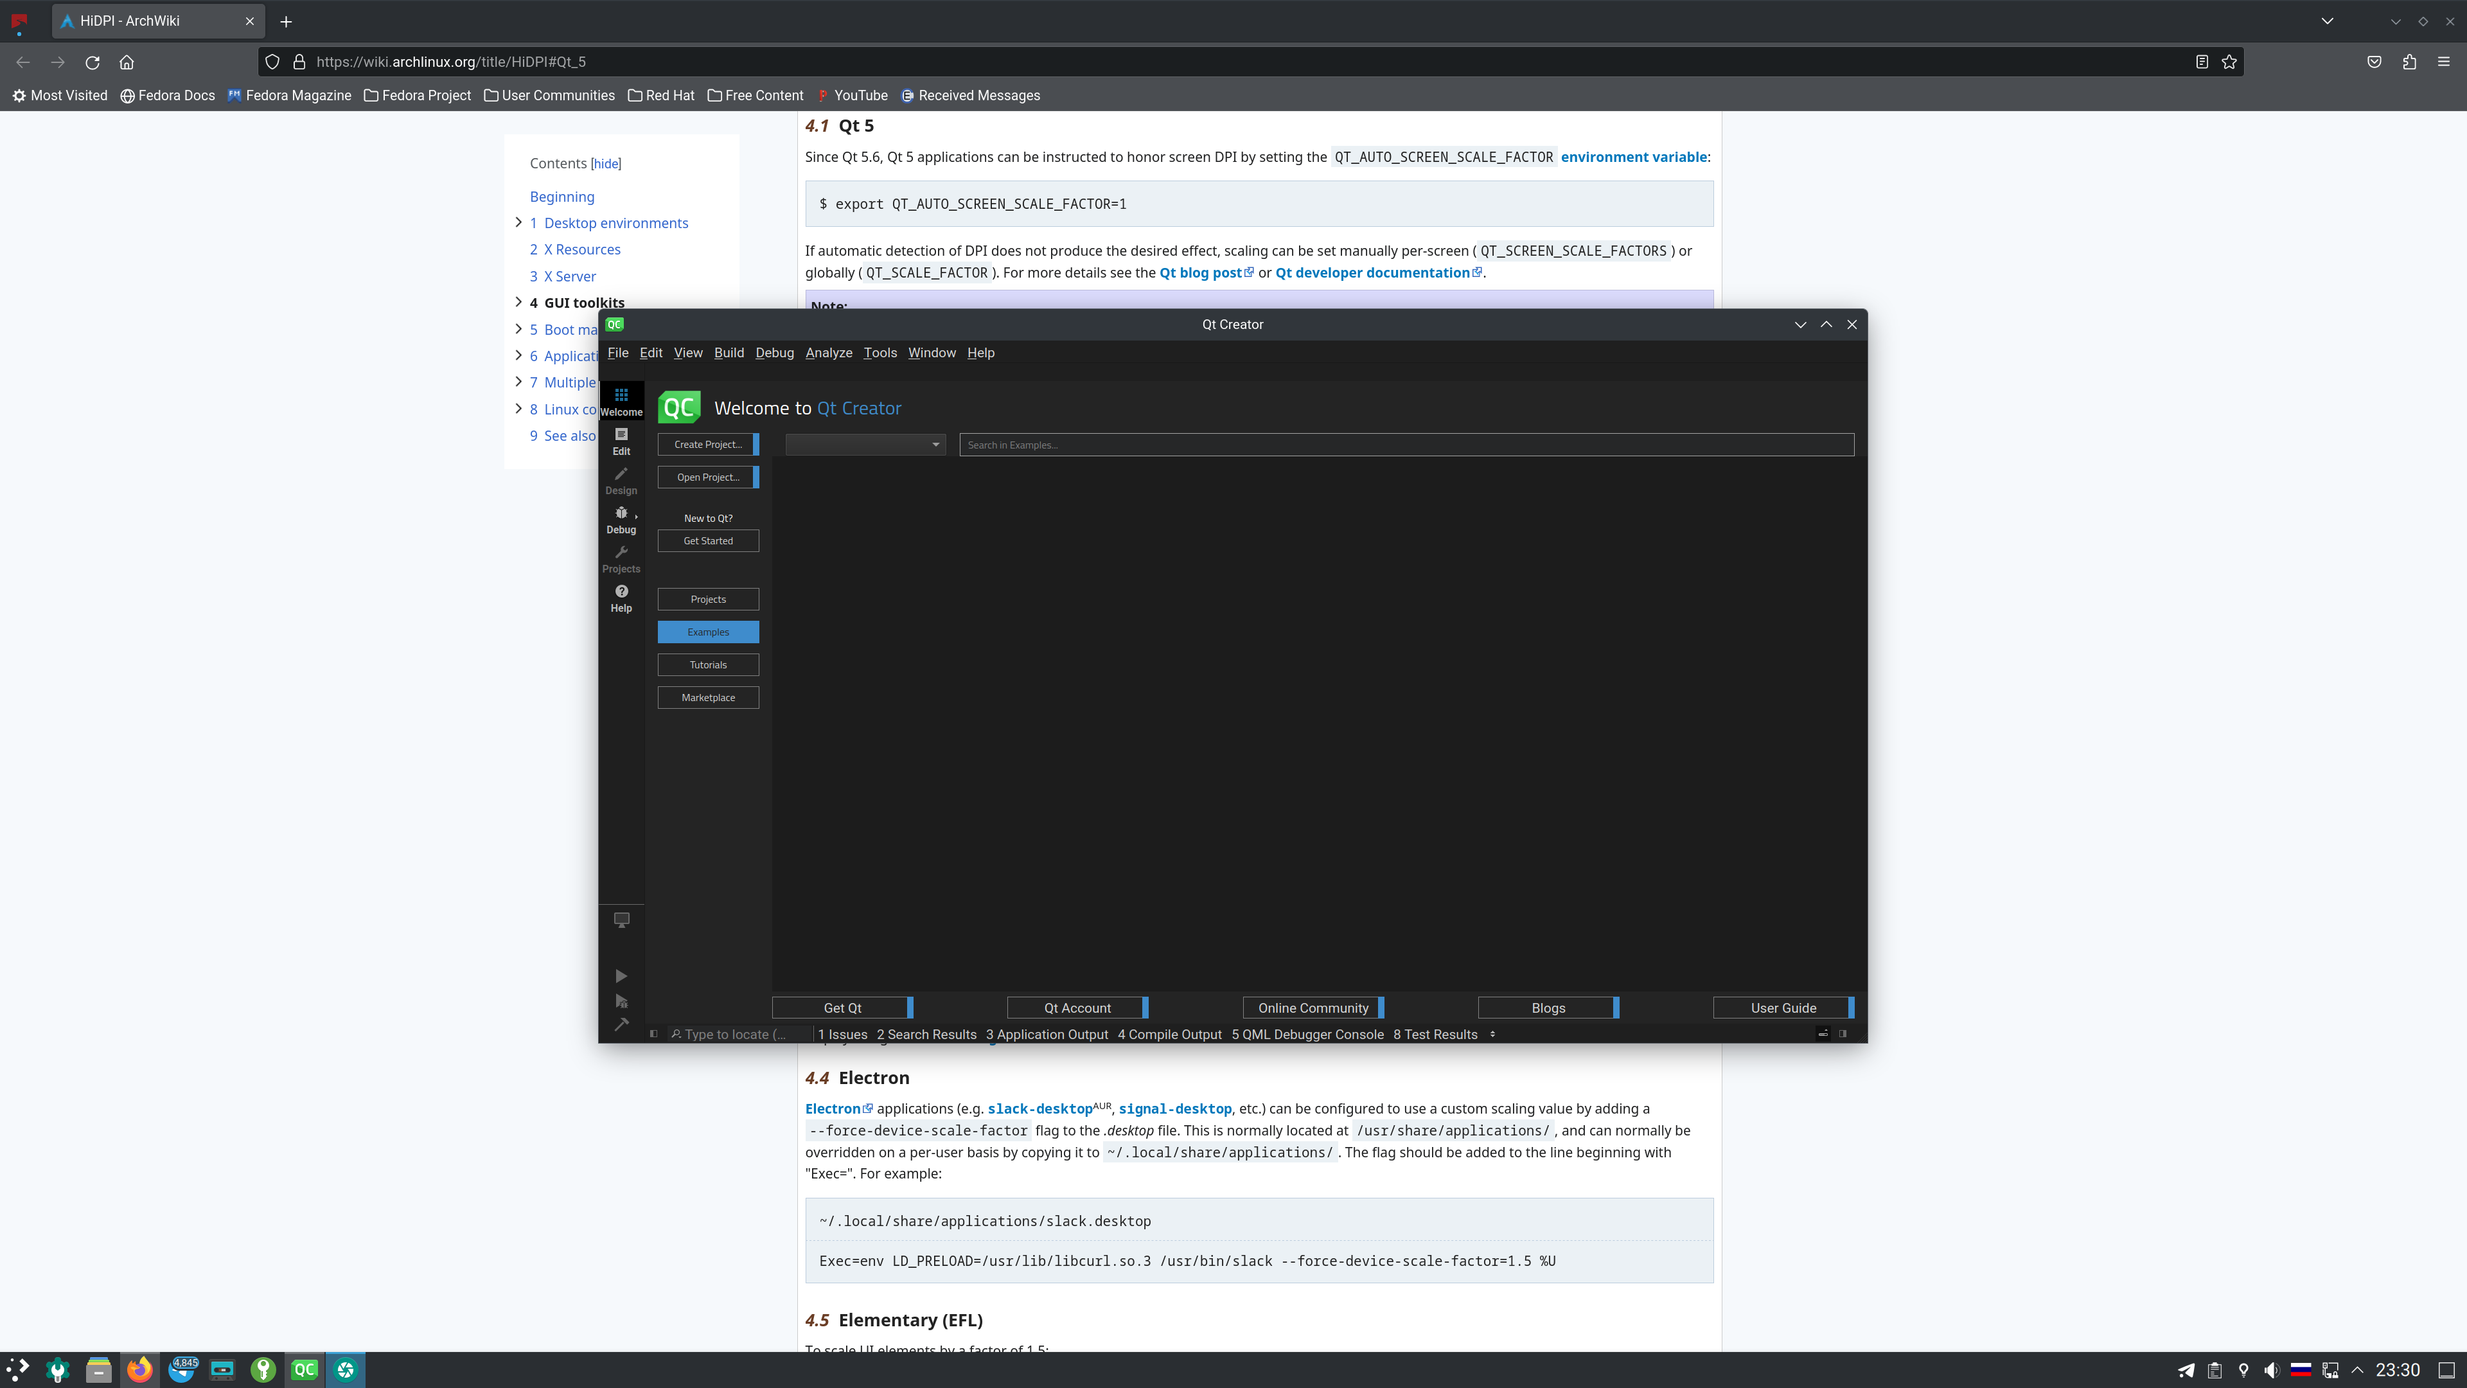Click the Open Project button
This screenshot has height=1388, width=2467.
click(708, 477)
